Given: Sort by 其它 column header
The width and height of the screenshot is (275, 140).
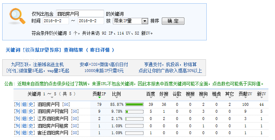Looking at the screenshot, I should [230, 95].
